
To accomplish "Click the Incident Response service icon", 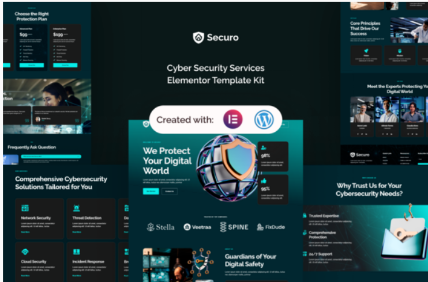I will pos(76,251).
